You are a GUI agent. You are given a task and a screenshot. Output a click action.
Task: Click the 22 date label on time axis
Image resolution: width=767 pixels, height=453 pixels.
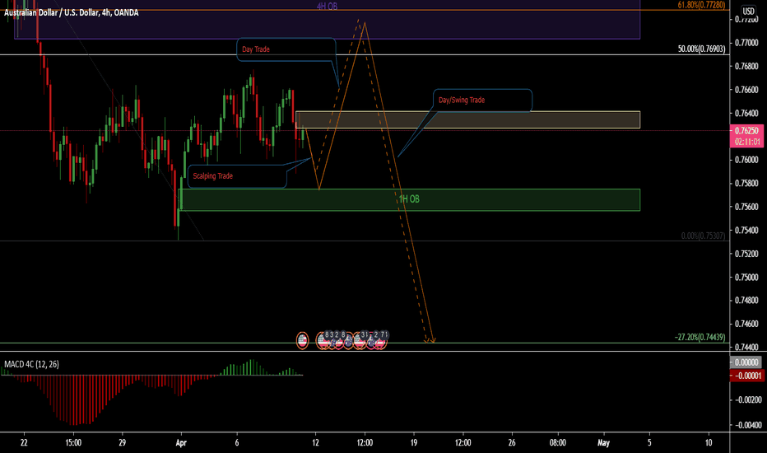pos(24,443)
